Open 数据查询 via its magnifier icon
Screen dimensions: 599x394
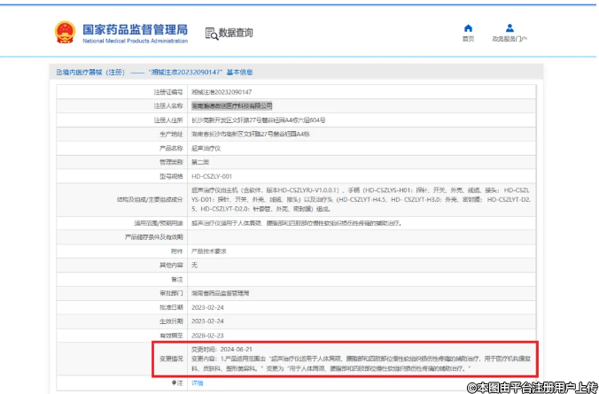click(x=211, y=34)
